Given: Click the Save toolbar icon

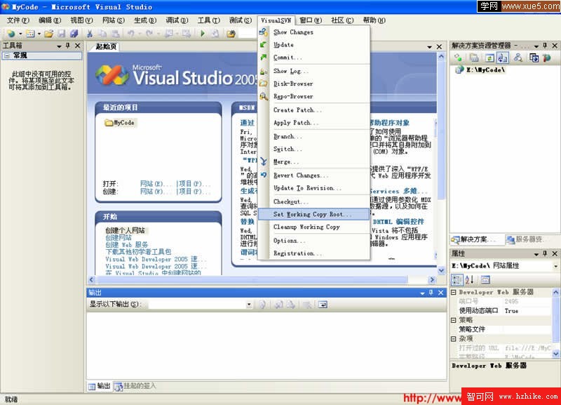Looking at the screenshot, I should [x=62, y=34].
